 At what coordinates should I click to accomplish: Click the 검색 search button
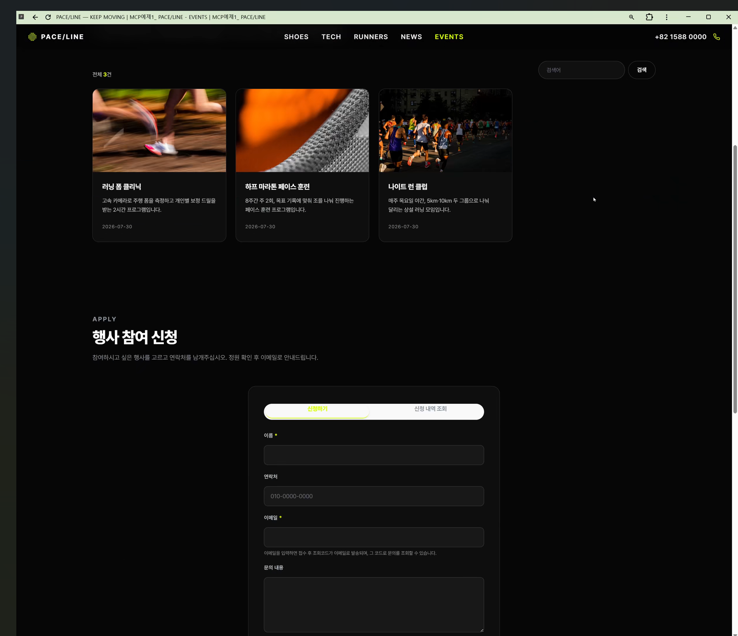(641, 70)
